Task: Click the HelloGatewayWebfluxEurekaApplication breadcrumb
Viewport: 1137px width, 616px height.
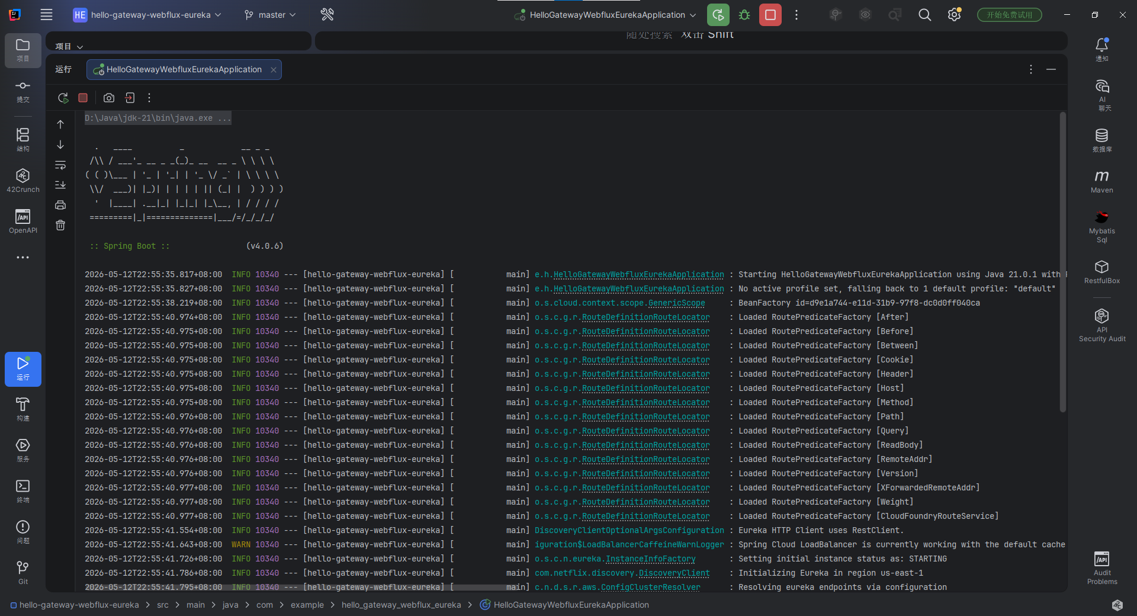Action: pos(564,605)
